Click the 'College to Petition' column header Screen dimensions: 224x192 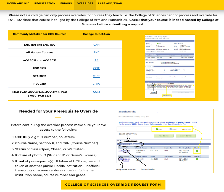(96, 34)
